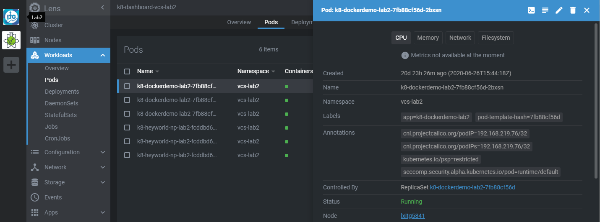The image size is (600, 222).
Task: Click the Network topology icon
Action: 35,167
